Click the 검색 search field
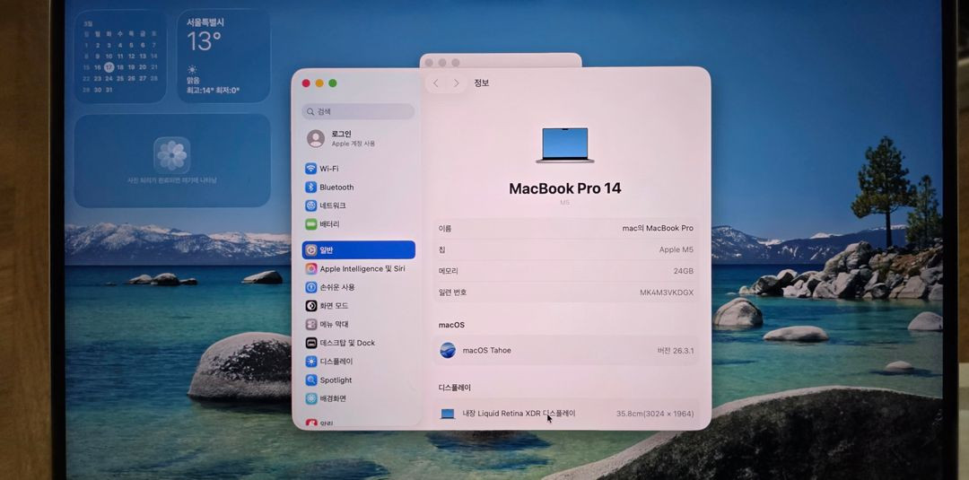 358,112
